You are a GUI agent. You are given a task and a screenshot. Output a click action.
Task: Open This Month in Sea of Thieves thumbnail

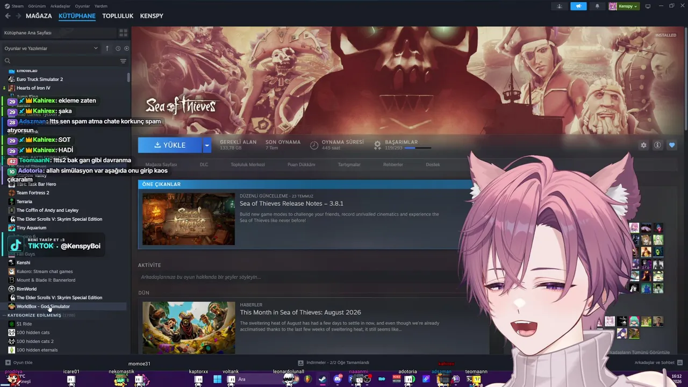click(x=189, y=327)
